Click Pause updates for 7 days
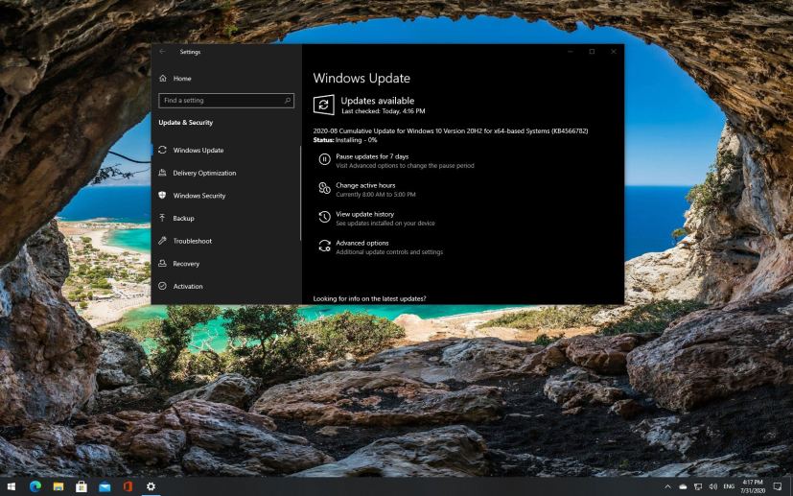Viewport: 793px width, 496px height. (372, 157)
